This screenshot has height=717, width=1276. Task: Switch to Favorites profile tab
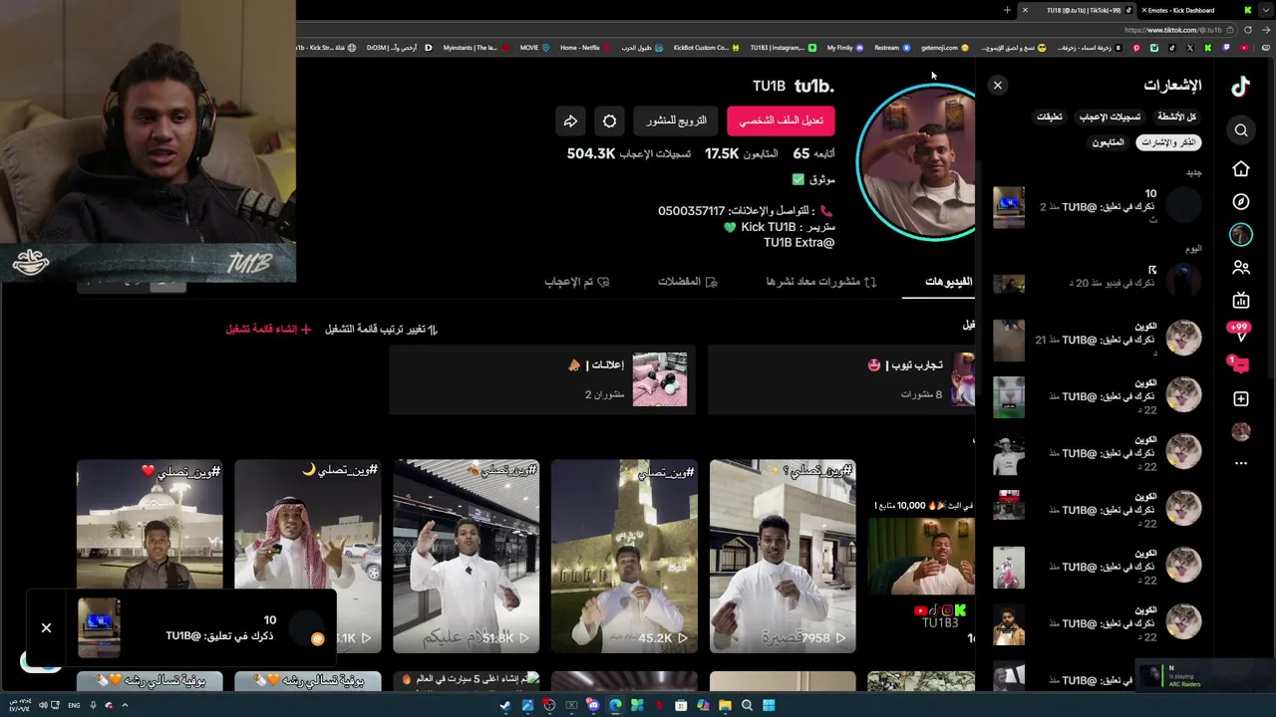point(687,282)
